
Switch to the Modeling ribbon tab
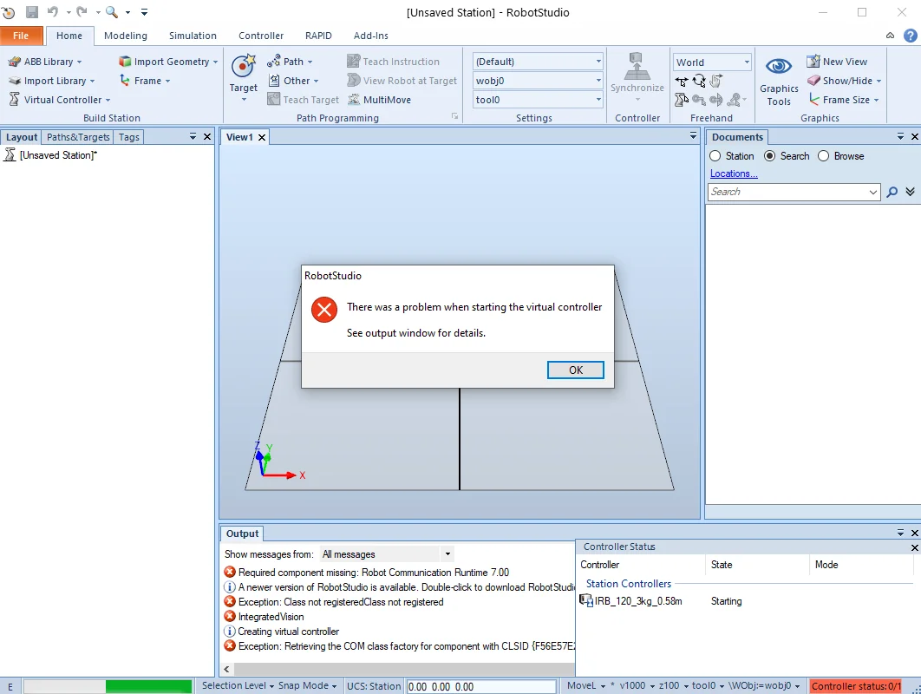pos(126,36)
